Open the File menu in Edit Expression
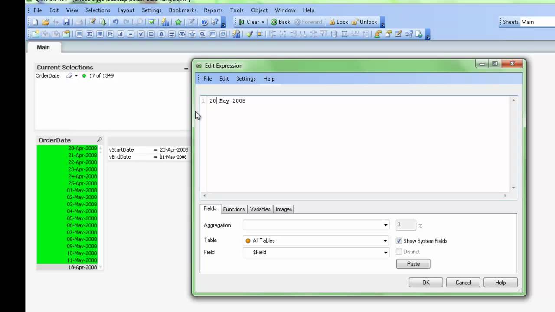Image resolution: width=555 pixels, height=312 pixels. (208, 79)
